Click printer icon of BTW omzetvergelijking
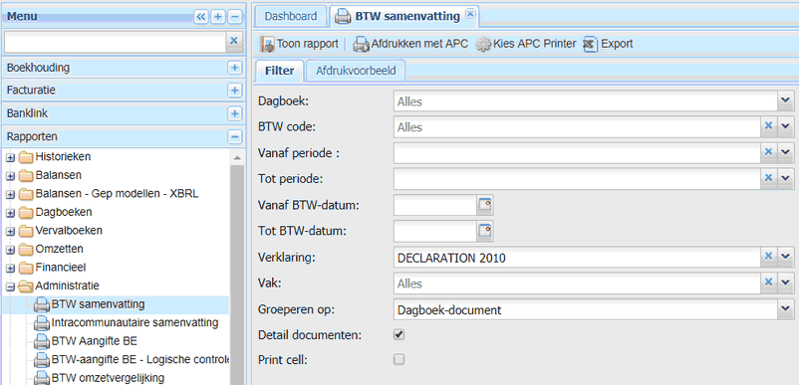The height and width of the screenshot is (385, 799). point(42,378)
